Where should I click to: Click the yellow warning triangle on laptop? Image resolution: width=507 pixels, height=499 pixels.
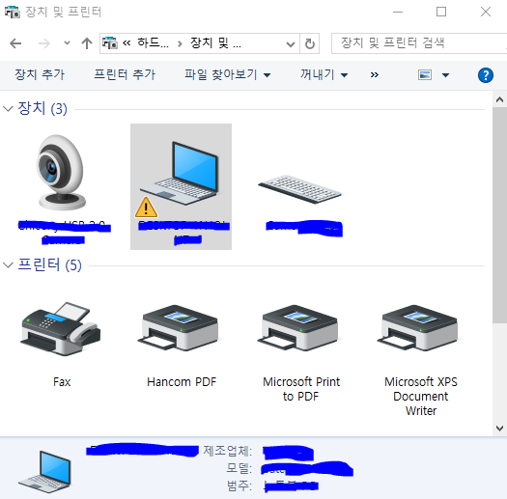[x=146, y=208]
